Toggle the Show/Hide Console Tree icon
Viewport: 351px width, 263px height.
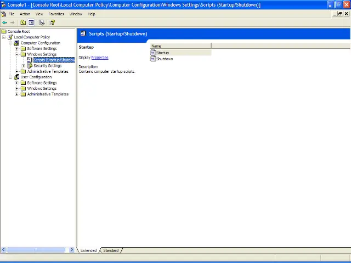(x=31, y=22)
